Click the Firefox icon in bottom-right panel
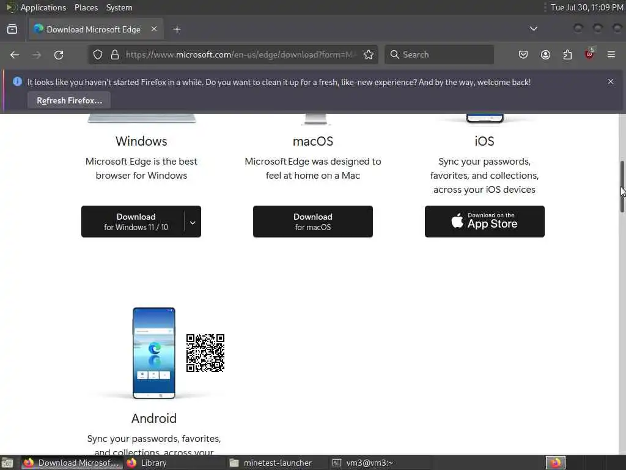The height and width of the screenshot is (470, 626). coord(556,463)
